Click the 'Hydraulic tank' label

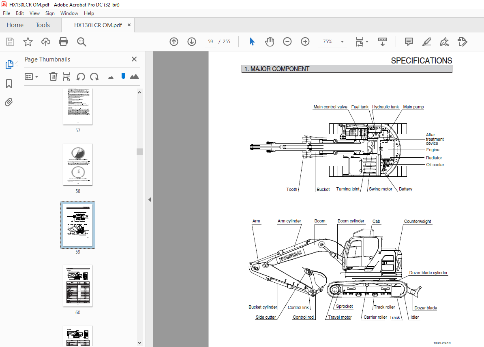click(x=385, y=107)
